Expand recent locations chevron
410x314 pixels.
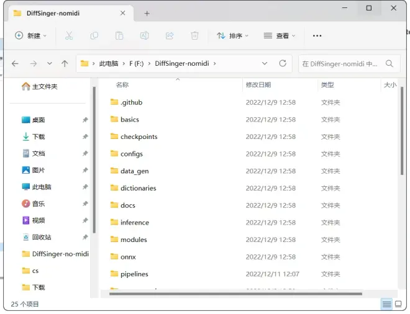pyautogui.click(x=50, y=63)
